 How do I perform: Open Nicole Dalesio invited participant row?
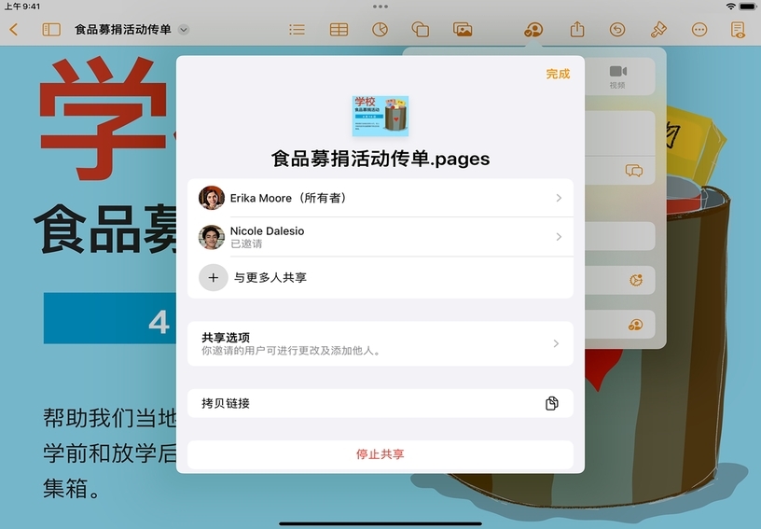tap(380, 237)
